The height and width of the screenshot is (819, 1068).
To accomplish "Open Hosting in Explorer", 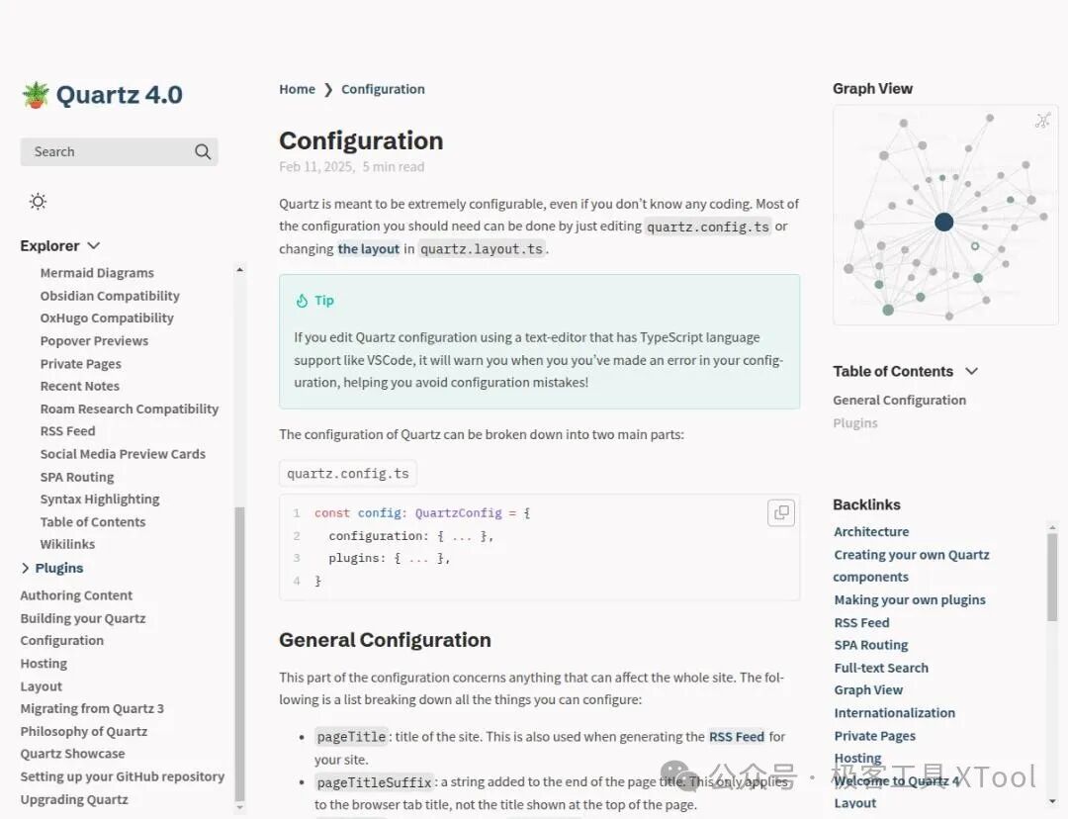I will tap(44, 664).
